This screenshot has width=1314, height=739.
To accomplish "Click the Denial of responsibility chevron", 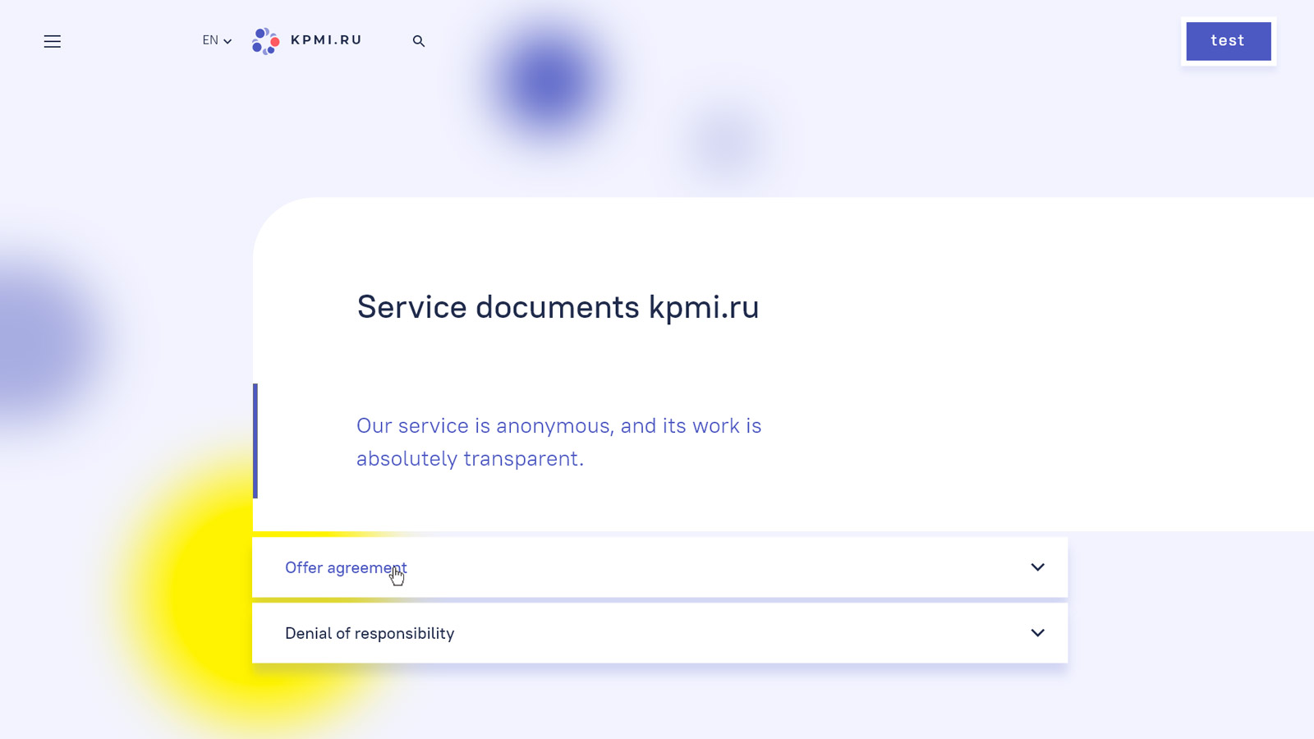I will pyautogui.click(x=1037, y=633).
